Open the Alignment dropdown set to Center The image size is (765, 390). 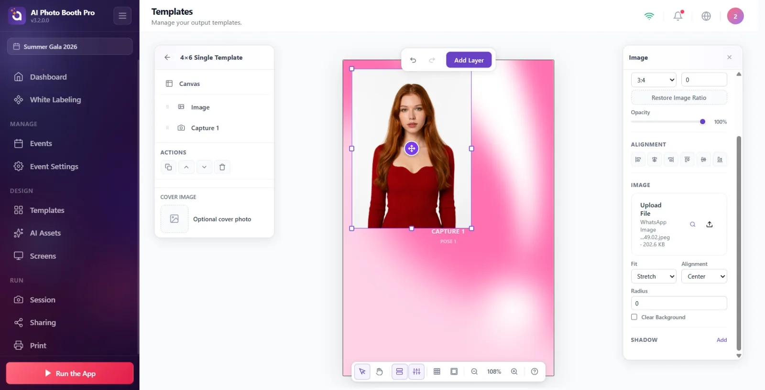coord(704,276)
